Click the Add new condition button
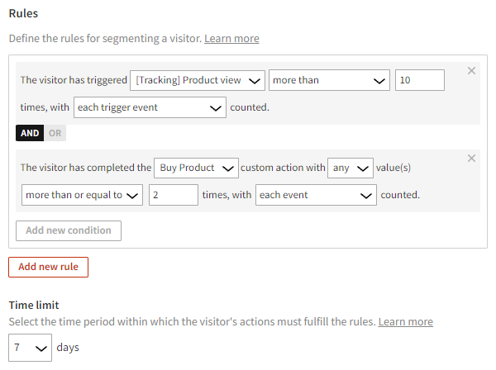Viewport: 496px width, 370px height. point(69,230)
